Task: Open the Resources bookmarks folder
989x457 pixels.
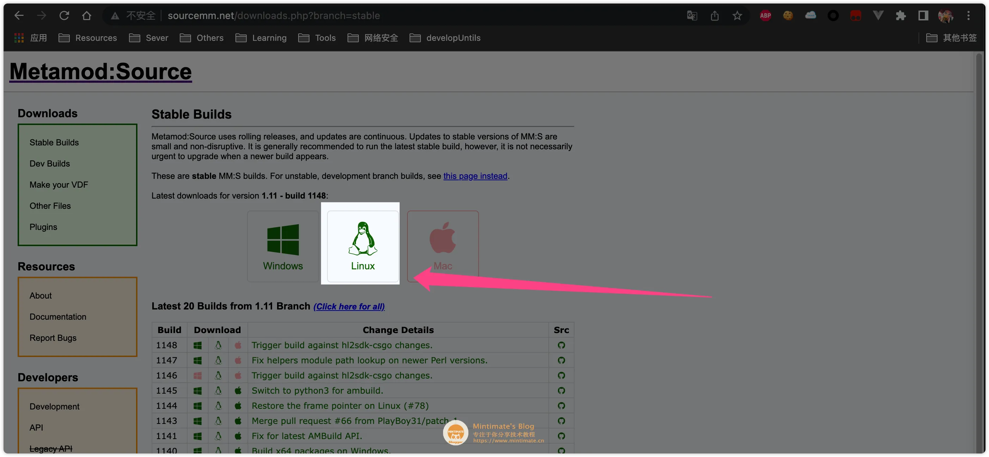Action: pyautogui.click(x=88, y=38)
